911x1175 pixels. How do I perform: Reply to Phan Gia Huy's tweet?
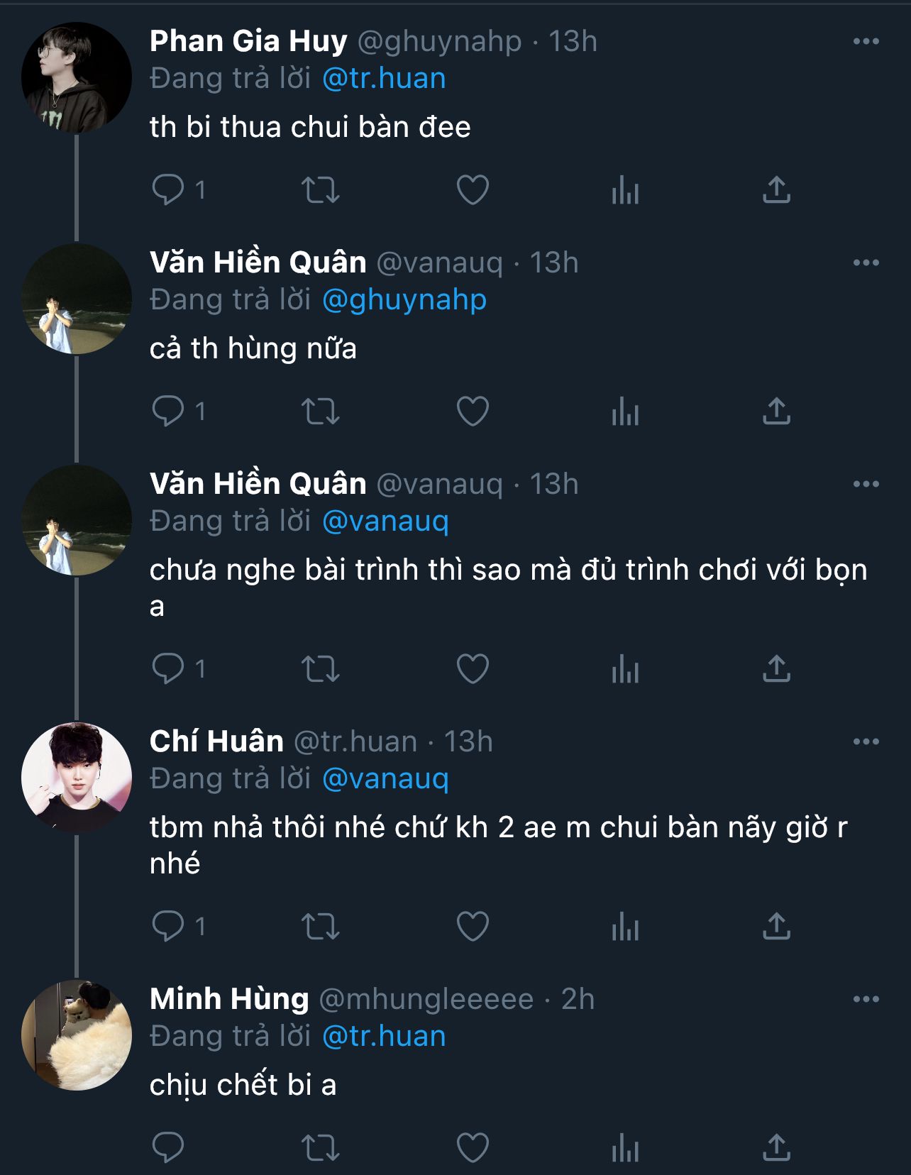168,190
